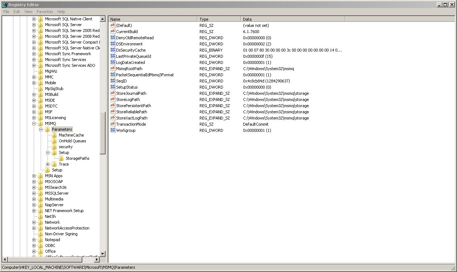Sort by the Name column header
Image resolution: width=457 pixels, height=272 pixels.
tap(153, 19)
